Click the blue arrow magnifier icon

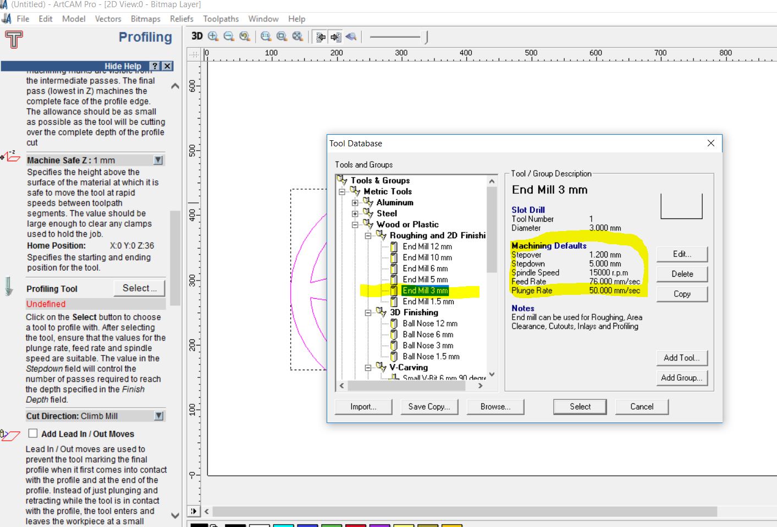351,37
